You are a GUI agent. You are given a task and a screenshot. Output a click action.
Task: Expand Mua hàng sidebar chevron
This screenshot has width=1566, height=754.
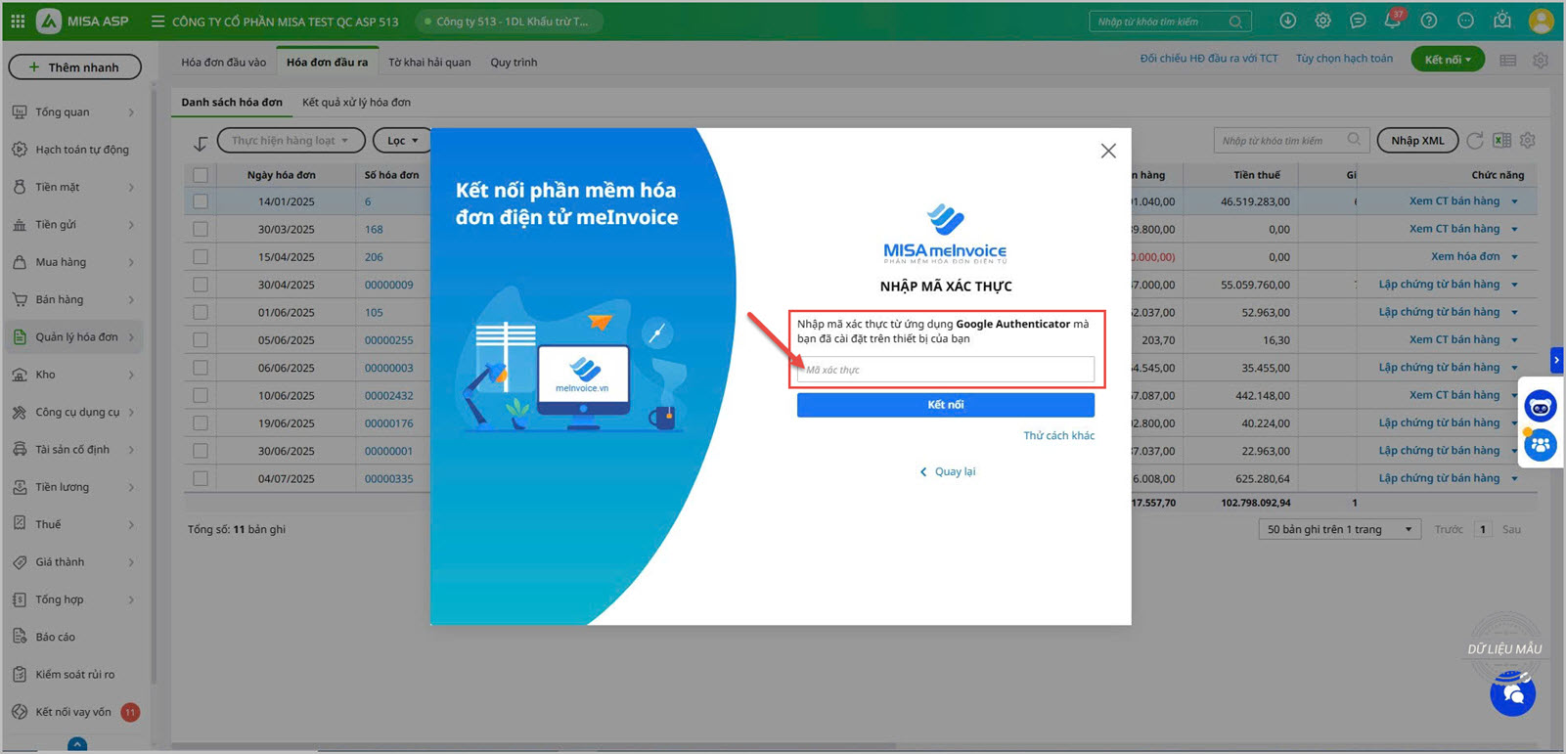tap(131, 262)
